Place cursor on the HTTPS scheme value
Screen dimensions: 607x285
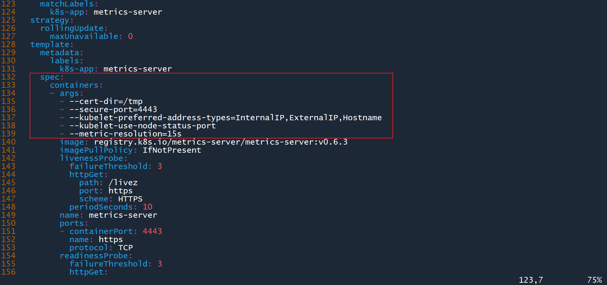tap(130, 199)
